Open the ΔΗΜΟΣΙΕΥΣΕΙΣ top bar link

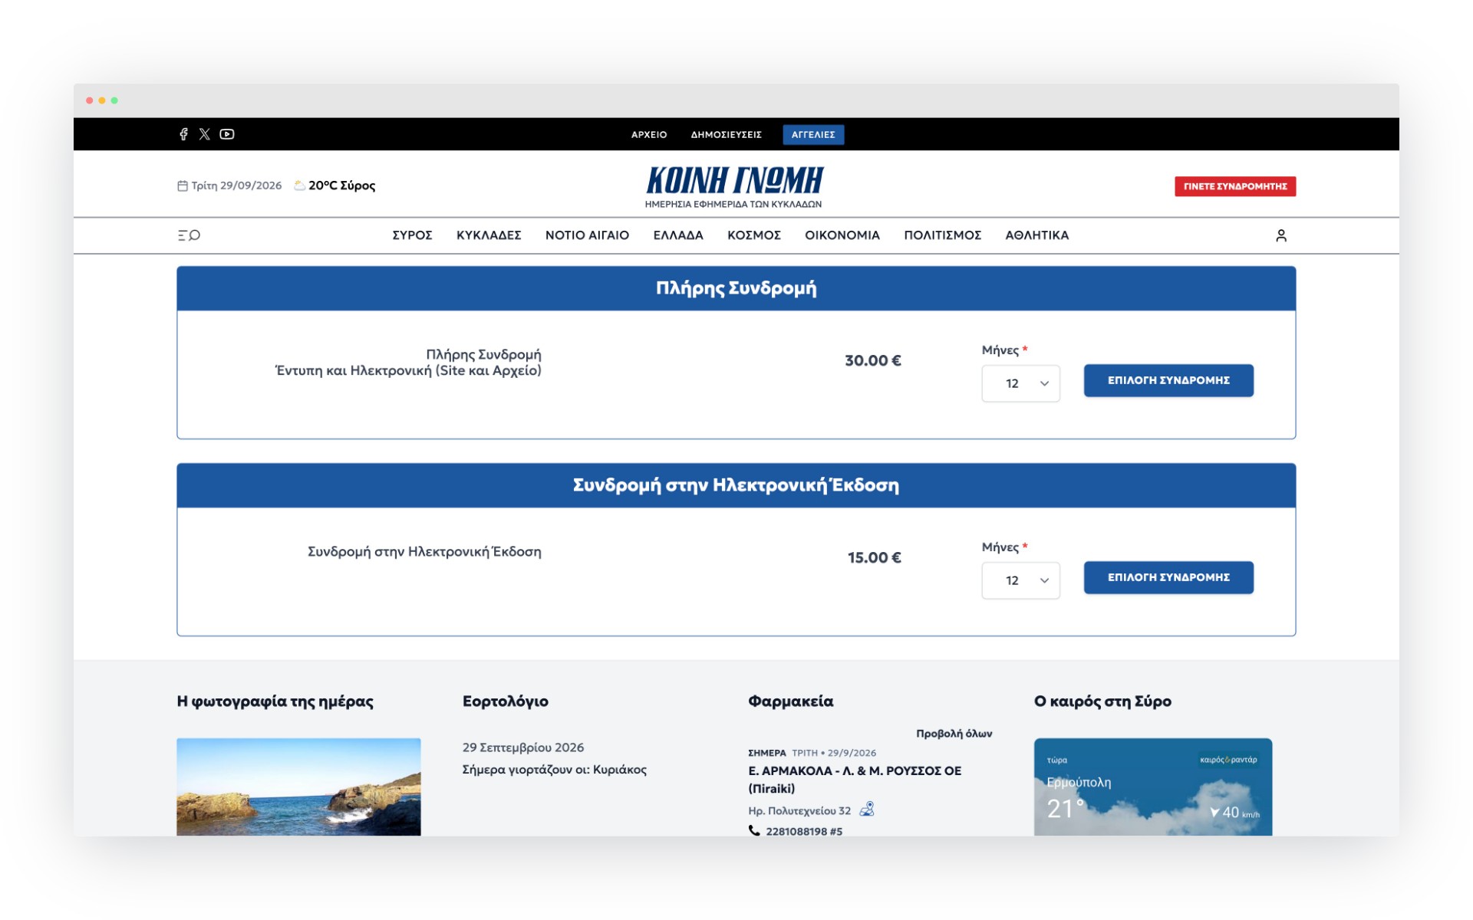point(726,134)
